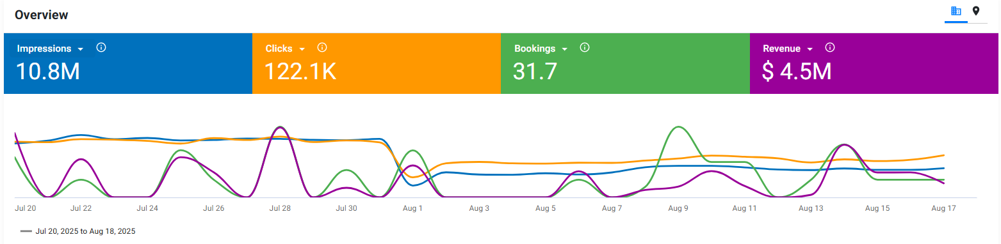Open the Impressions info icon
The image size is (1001, 244).
point(101,48)
